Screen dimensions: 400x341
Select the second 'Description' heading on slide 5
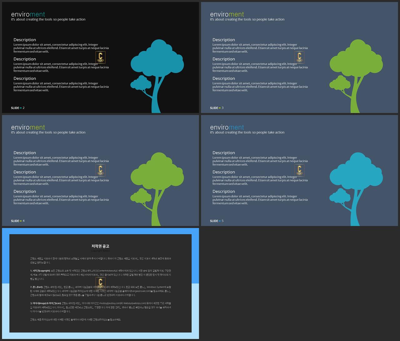(x=224, y=172)
